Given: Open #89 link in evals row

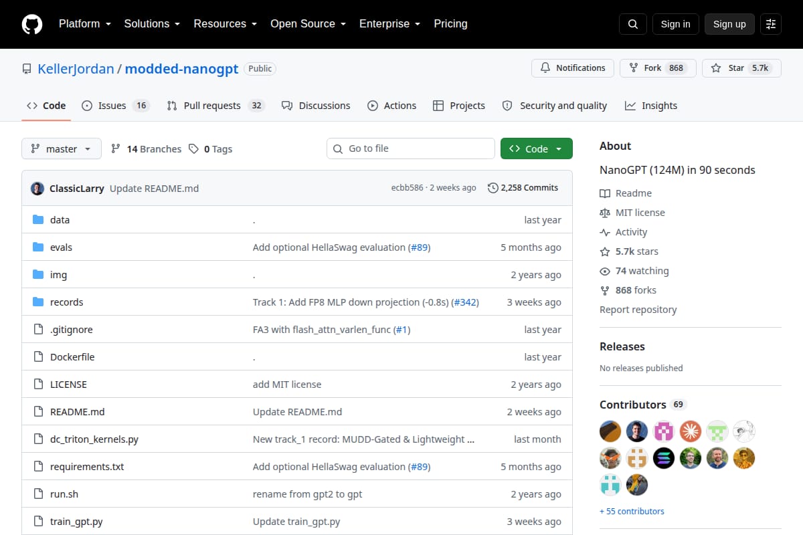Looking at the screenshot, I should [419, 247].
